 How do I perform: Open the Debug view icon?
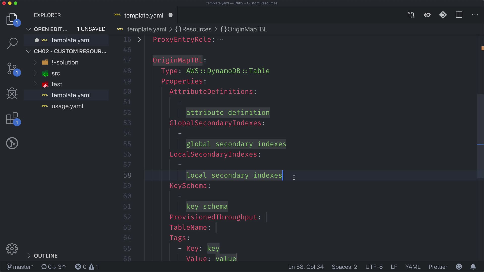tap(12, 93)
